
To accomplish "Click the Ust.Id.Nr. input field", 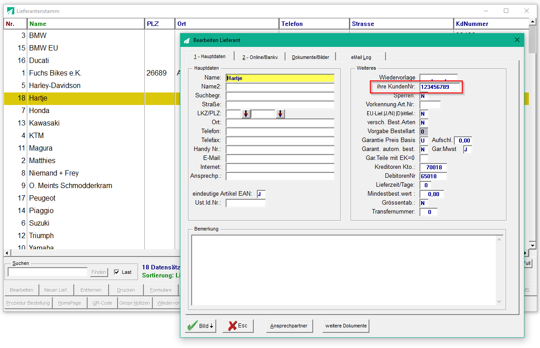I will (246, 203).
